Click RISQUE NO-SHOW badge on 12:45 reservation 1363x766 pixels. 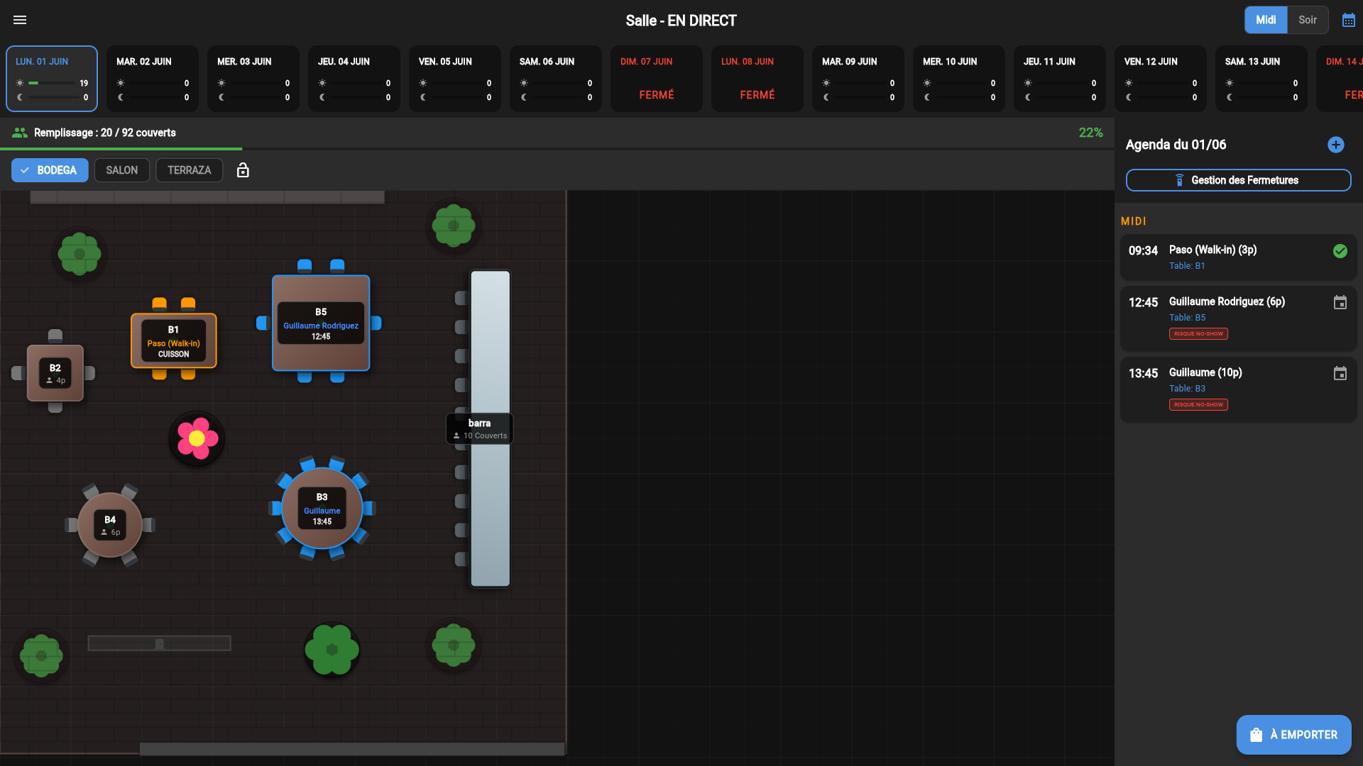[1198, 334]
